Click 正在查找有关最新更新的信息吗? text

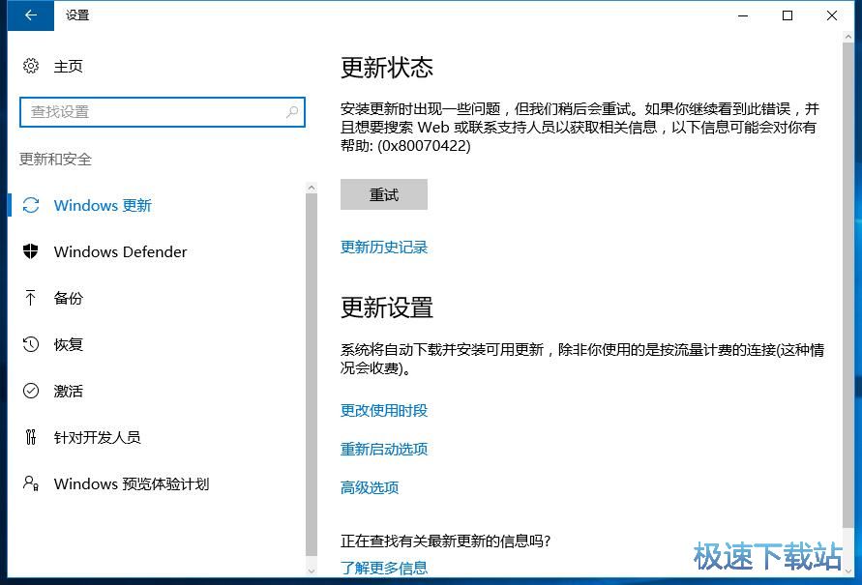[x=445, y=541]
